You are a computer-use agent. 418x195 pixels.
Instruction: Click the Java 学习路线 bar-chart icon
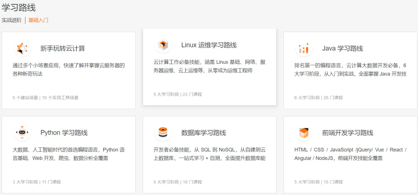tap(304, 48)
